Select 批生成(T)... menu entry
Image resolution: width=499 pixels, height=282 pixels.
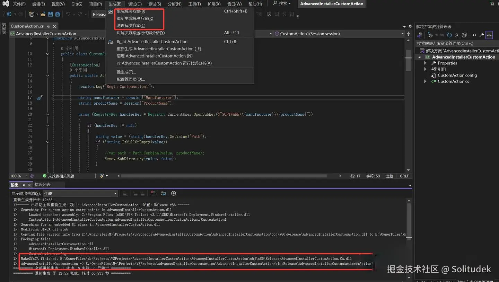pyautogui.click(x=126, y=72)
